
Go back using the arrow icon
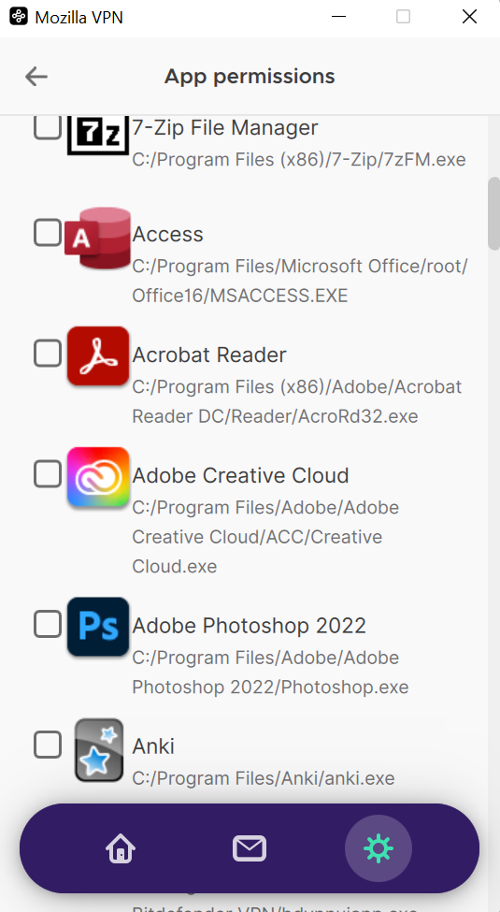(x=36, y=76)
